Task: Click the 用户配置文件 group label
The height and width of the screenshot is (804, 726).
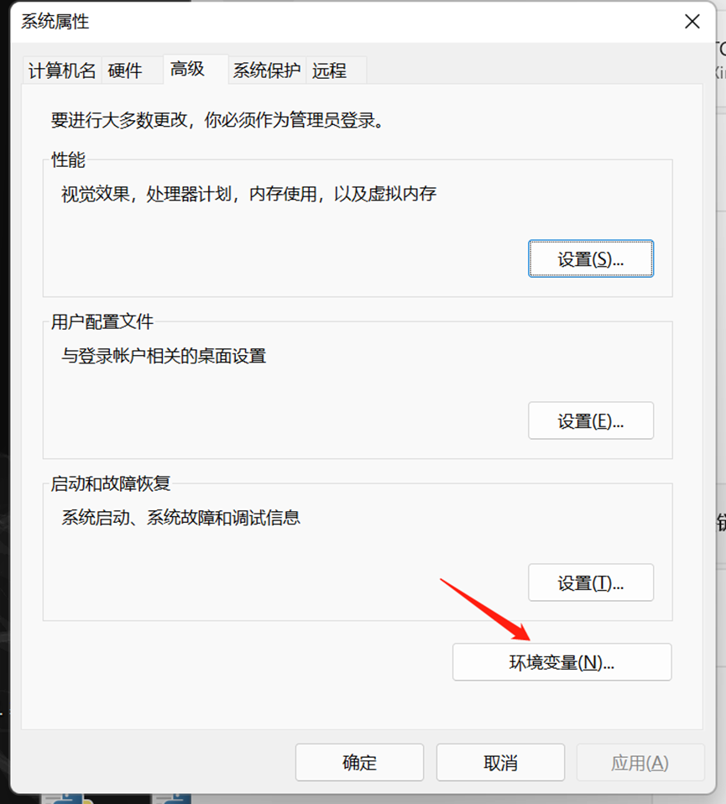Action: click(102, 322)
